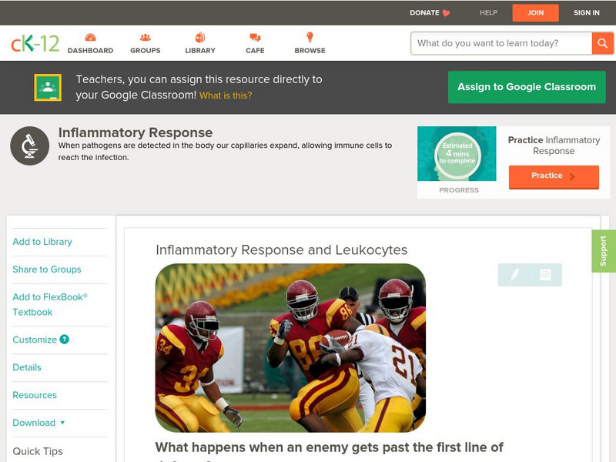Open the Groups people icon
Screen dimensions: 616x462
pos(146,38)
